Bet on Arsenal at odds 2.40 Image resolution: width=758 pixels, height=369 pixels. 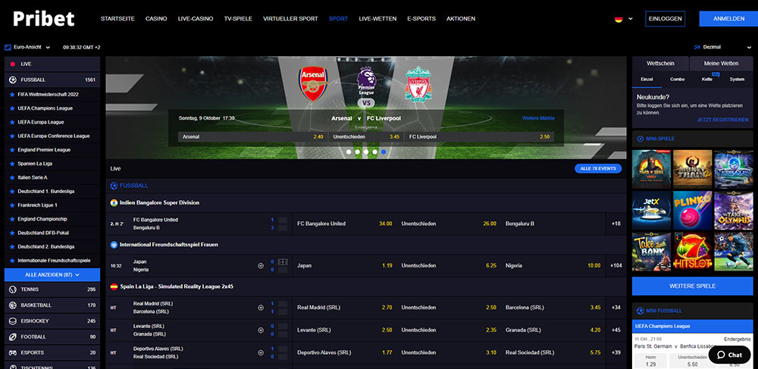pyautogui.click(x=253, y=136)
